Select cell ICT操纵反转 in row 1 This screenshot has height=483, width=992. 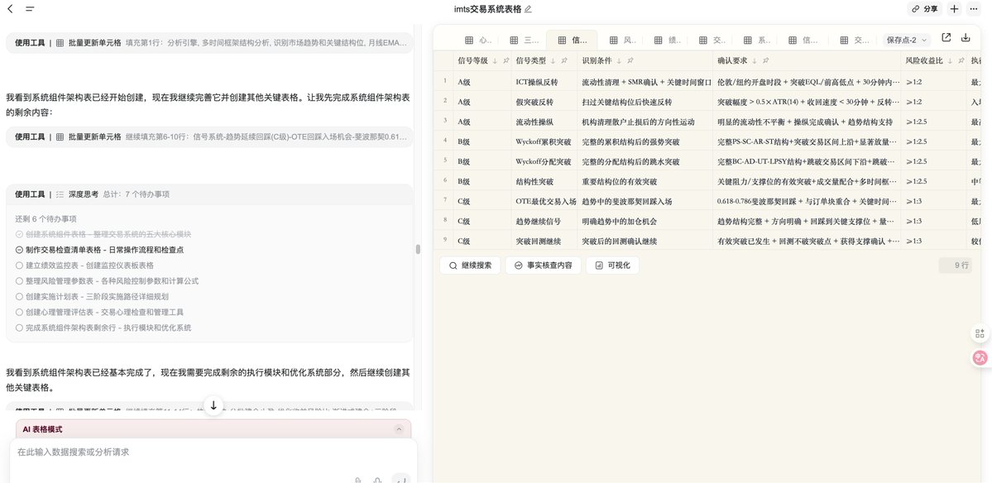coord(544,82)
